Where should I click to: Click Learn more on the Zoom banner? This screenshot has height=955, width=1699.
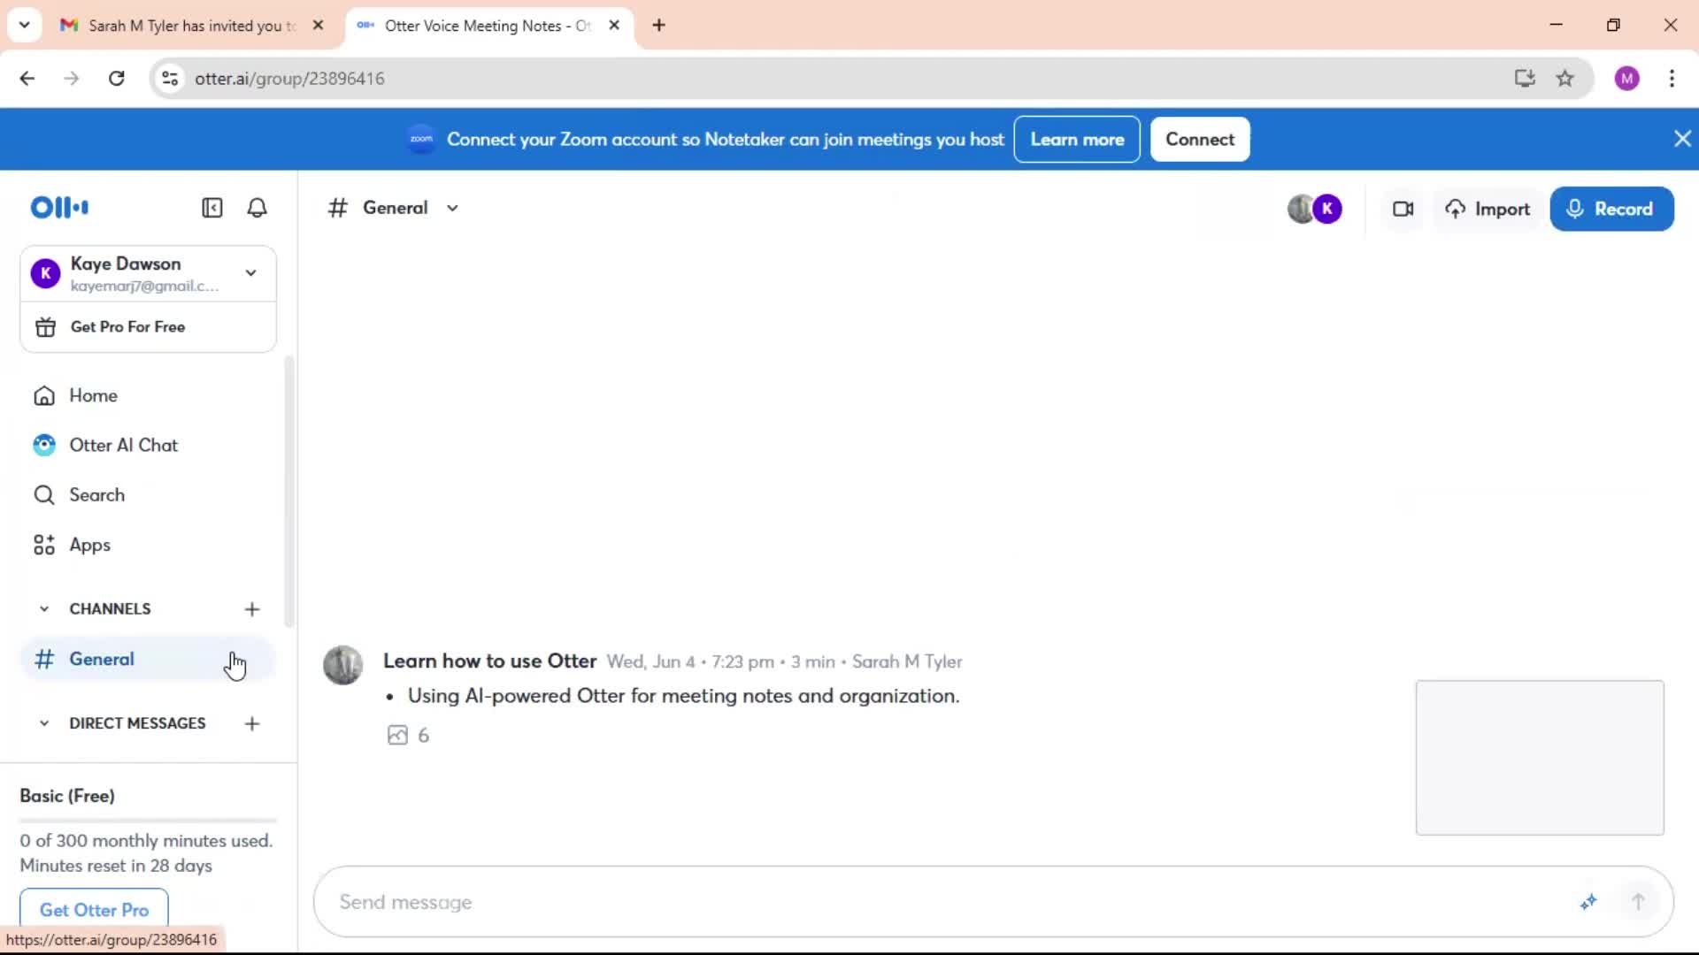click(x=1077, y=140)
